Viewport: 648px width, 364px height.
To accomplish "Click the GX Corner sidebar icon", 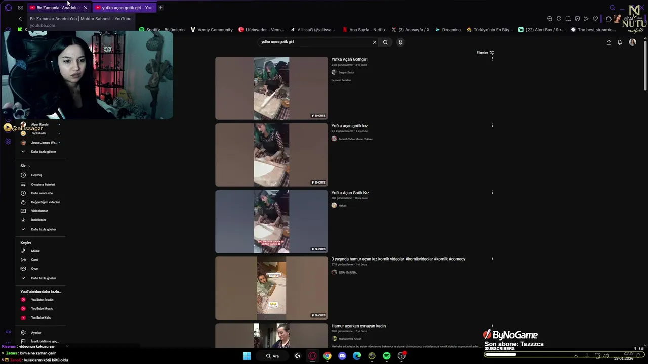I will [x=8, y=332].
